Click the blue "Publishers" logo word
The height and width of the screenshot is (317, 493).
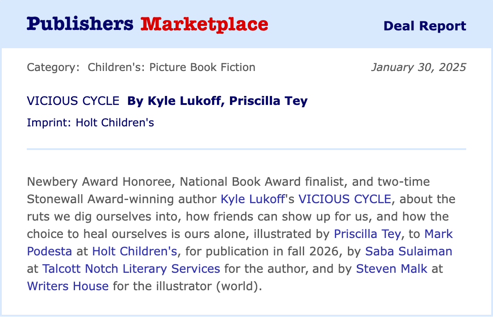coord(80,24)
